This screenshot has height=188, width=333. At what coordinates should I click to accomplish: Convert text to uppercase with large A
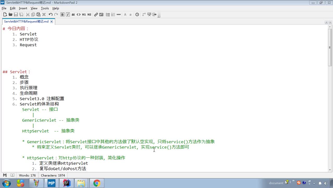pyautogui.click(x=125, y=15)
